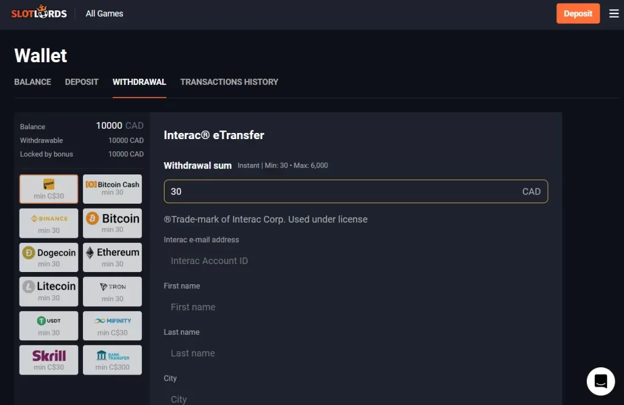Image resolution: width=624 pixels, height=405 pixels.
Task: Open the hamburger menu
Action: click(x=614, y=13)
